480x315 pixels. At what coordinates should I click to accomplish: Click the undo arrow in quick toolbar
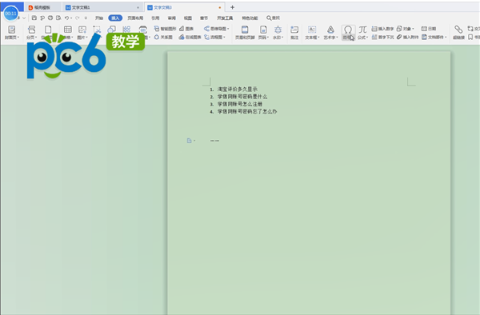tap(66, 18)
